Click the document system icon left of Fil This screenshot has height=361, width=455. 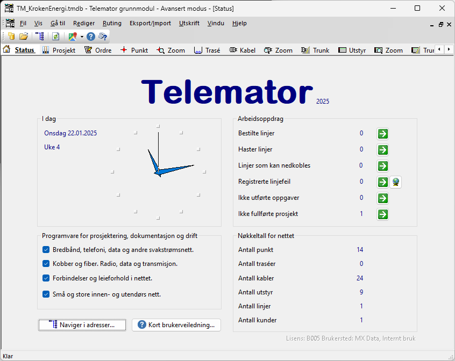(x=10, y=23)
